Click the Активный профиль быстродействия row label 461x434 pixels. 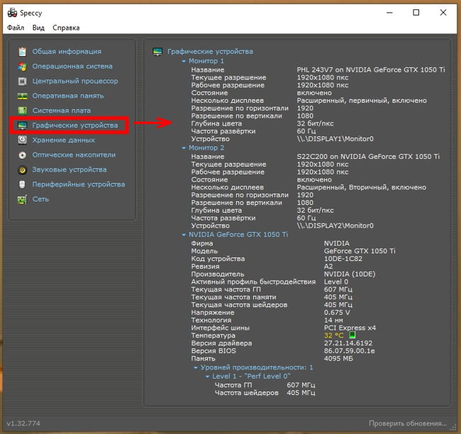(253, 282)
